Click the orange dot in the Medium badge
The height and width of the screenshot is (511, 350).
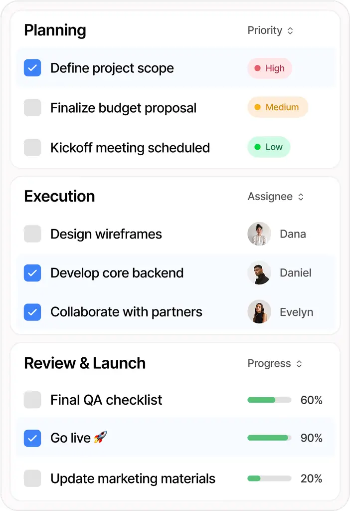tap(257, 107)
